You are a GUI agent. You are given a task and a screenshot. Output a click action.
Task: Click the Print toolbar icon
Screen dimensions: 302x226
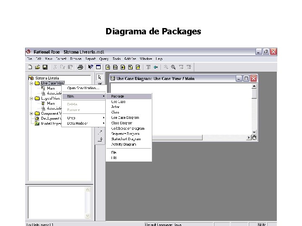(80, 67)
